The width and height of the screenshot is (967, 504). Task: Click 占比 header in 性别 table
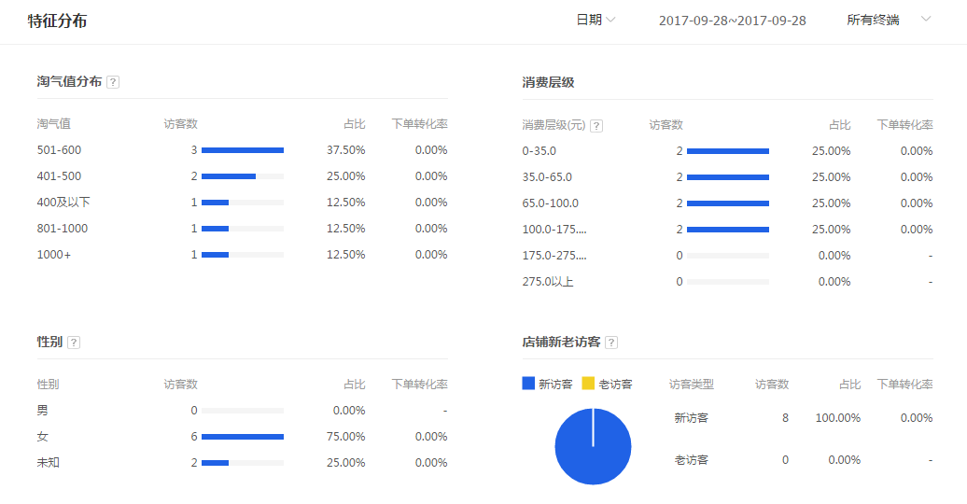(x=354, y=385)
